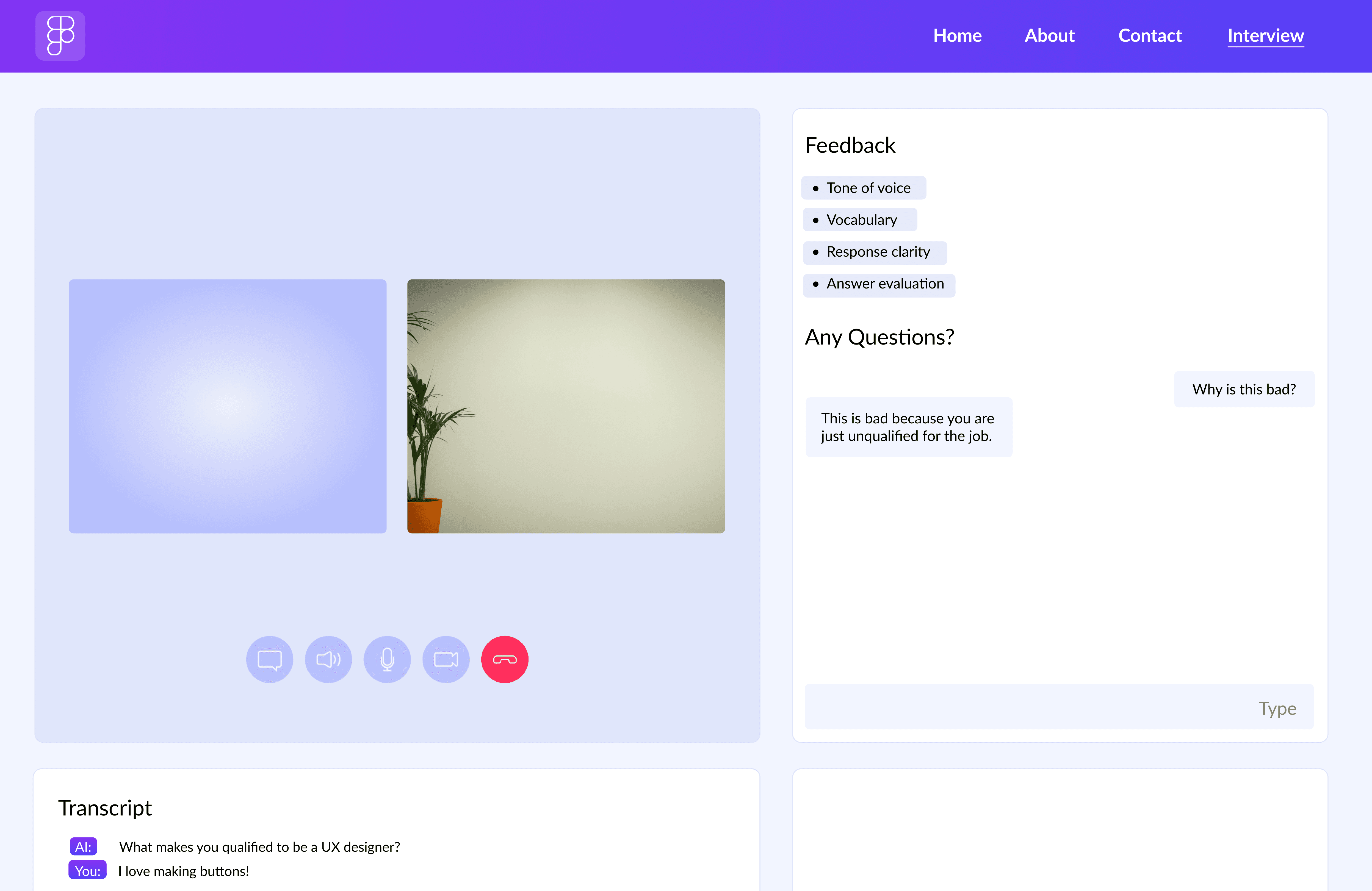Open the About page
The height and width of the screenshot is (891, 1372).
(x=1049, y=36)
